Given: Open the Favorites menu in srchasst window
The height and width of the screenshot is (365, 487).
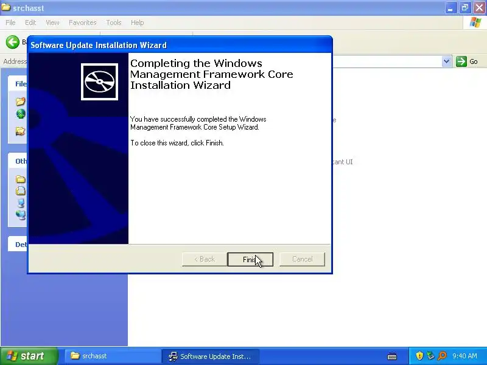Looking at the screenshot, I should [x=83, y=23].
